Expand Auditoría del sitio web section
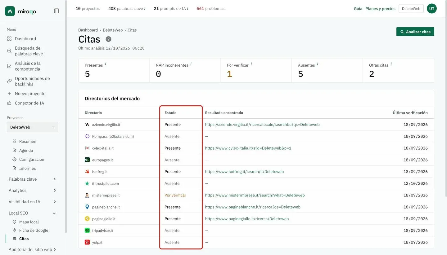This screenshot has width=447, height=255. (33, 249)
